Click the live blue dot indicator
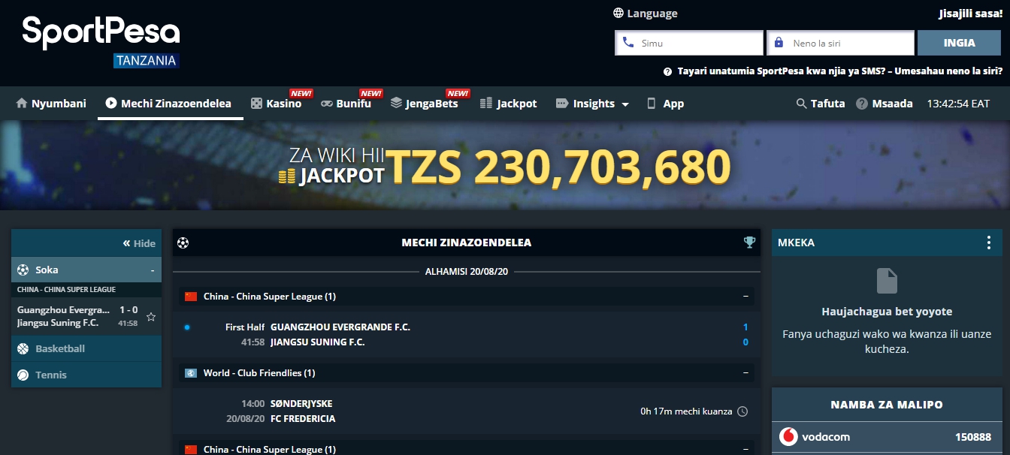Image resolution: width=1010 pixels, height=455 pixels. [x=187, y=327]
